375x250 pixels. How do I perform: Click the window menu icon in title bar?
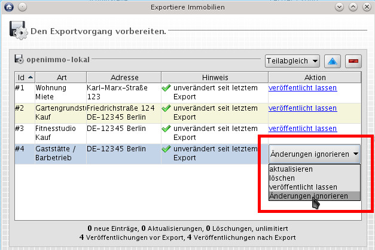click(8, 7)
